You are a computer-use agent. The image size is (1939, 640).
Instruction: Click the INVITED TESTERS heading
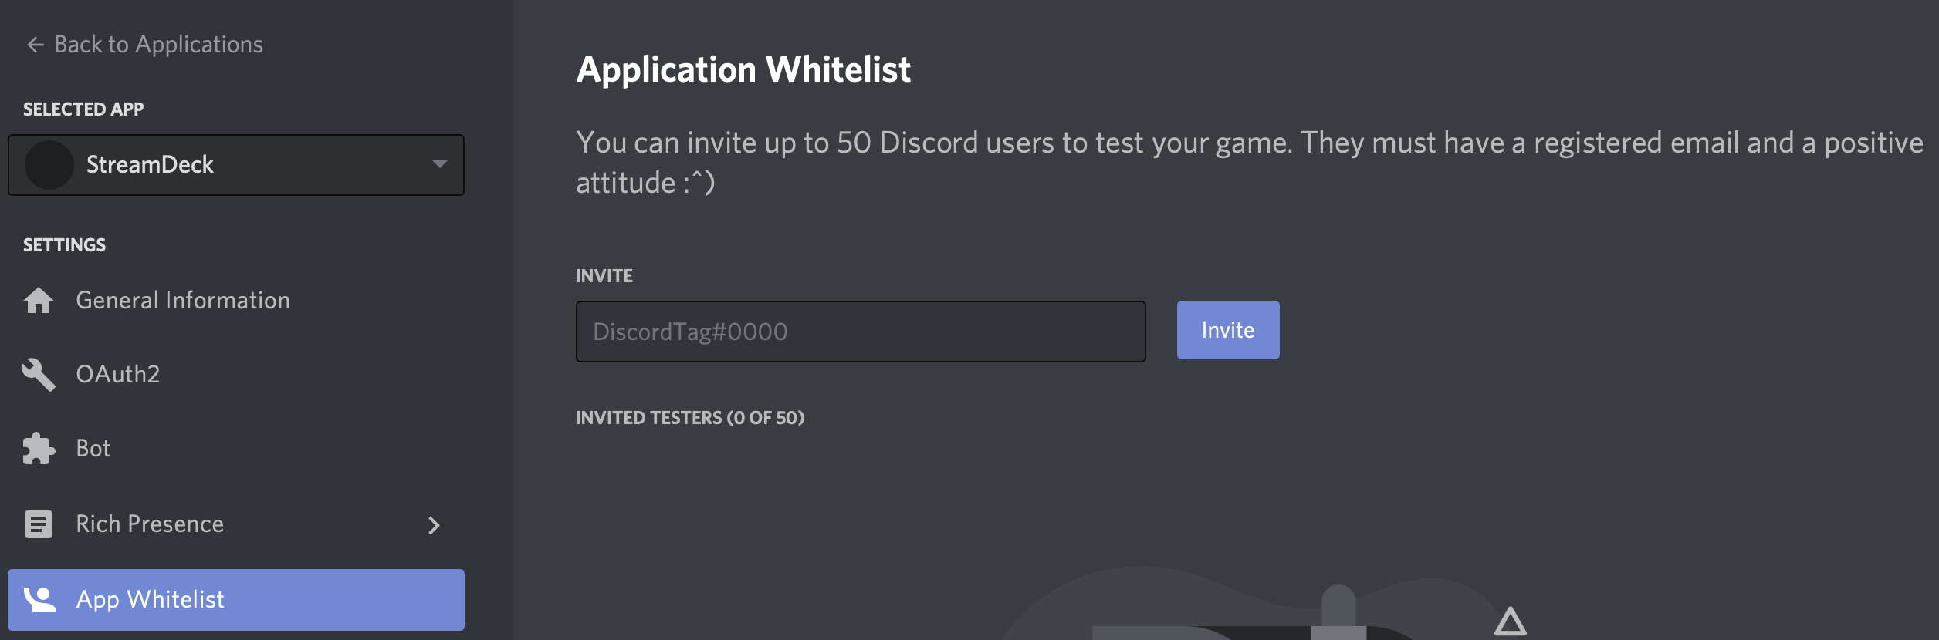[x=691, y=417]
